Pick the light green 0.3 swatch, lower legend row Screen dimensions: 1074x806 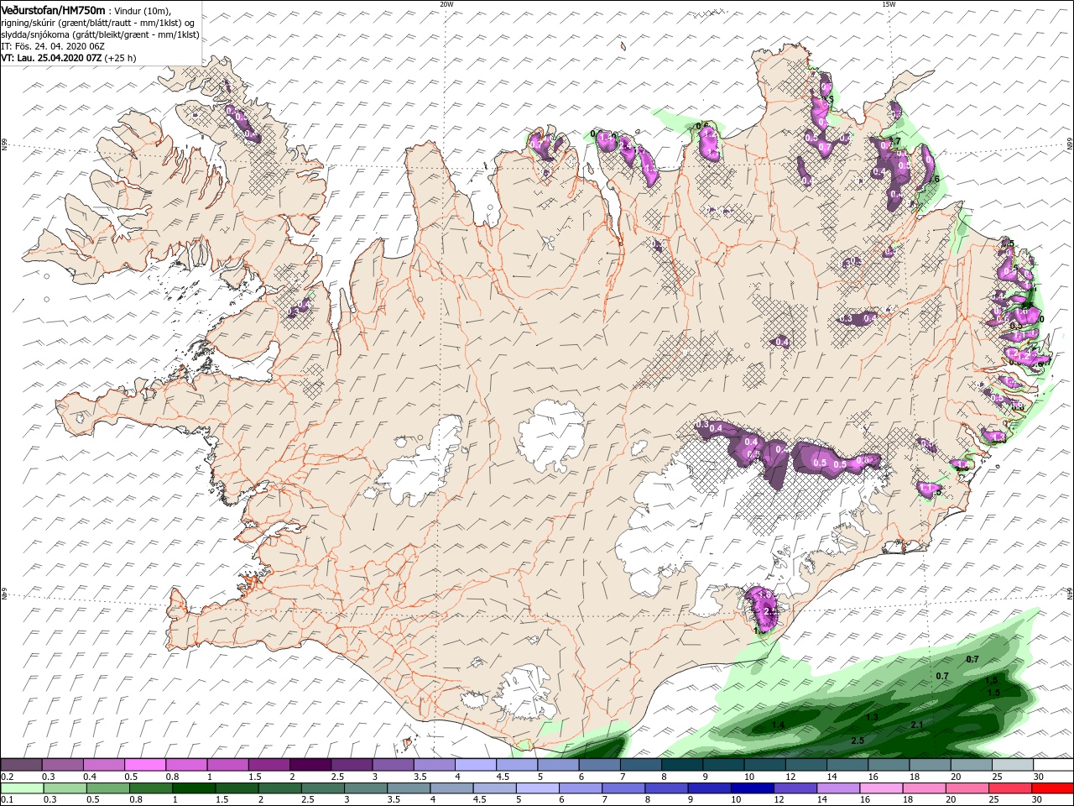pyautogui.click(x=65, y=788)
